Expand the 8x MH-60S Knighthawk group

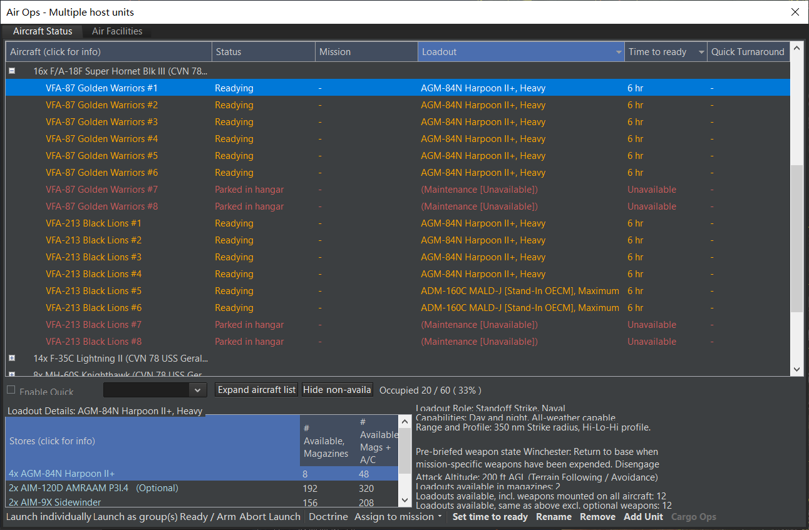12,374
